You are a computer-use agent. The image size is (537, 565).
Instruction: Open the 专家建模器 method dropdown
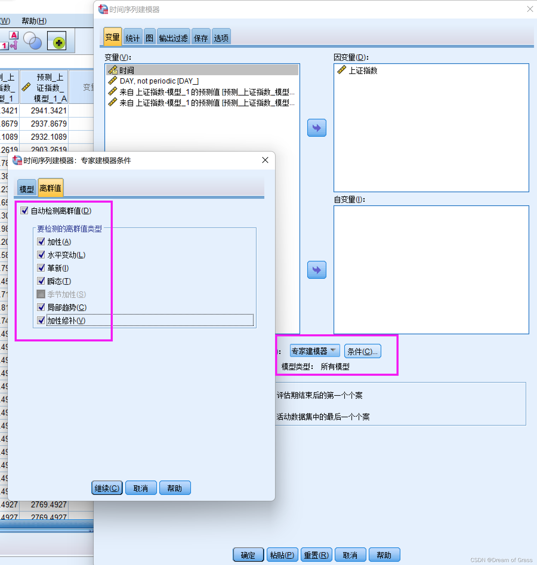point(315,351)
